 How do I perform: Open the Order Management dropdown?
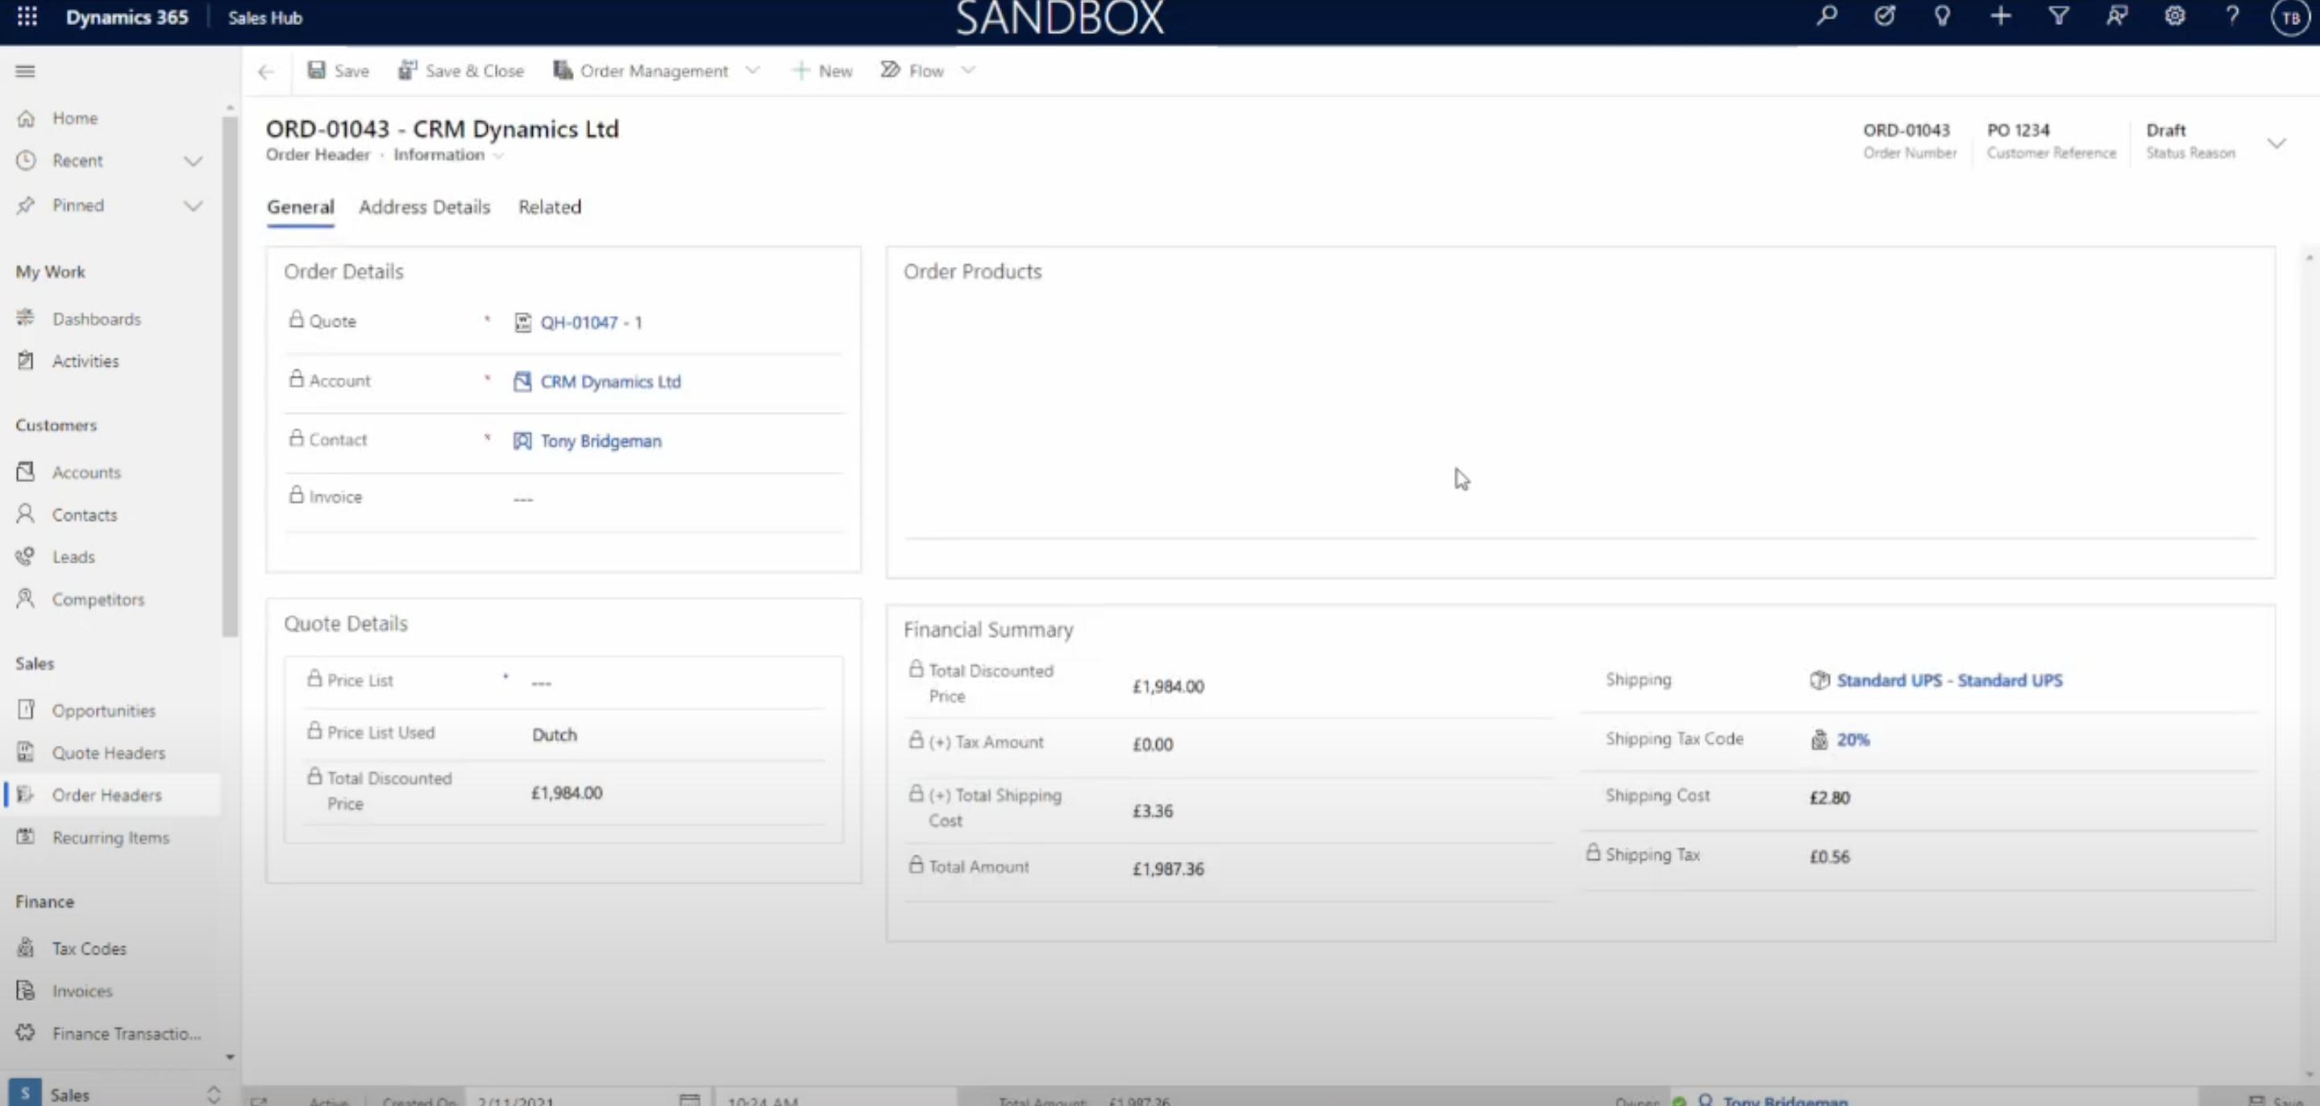754,70
